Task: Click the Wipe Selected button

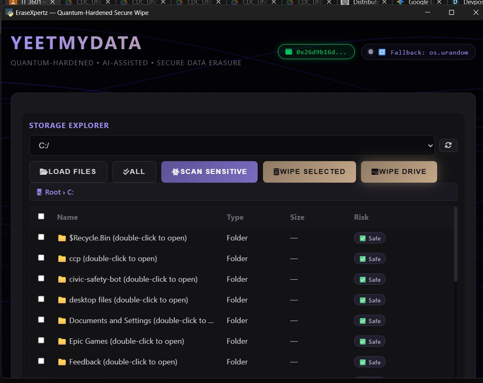Action: pyautogui.click(x=309, y=172)
